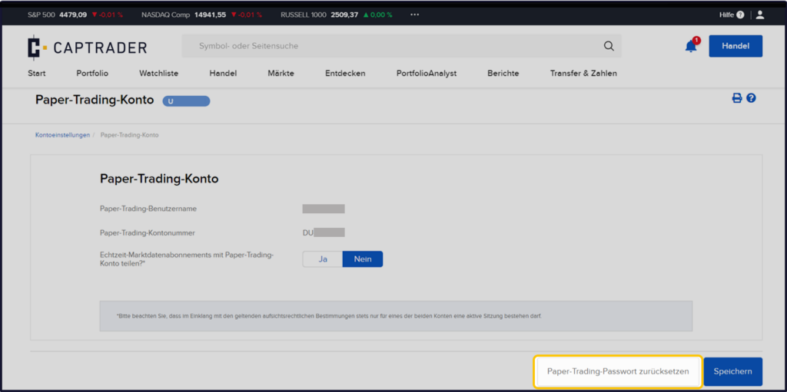Open the PortfolioAnalyst menu item
787x392 pixels.
tap(427, 73)
